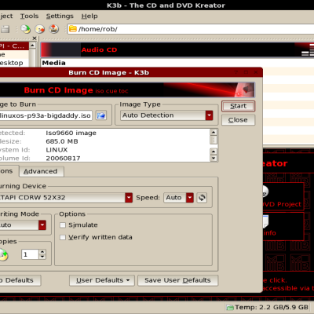Open the Speed Auto dropdown
The image size is (314, 314).
click(179, 198)
